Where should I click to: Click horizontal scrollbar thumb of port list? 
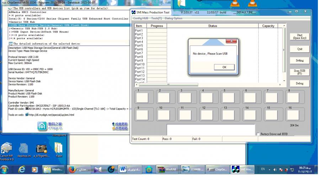point(169,85)
